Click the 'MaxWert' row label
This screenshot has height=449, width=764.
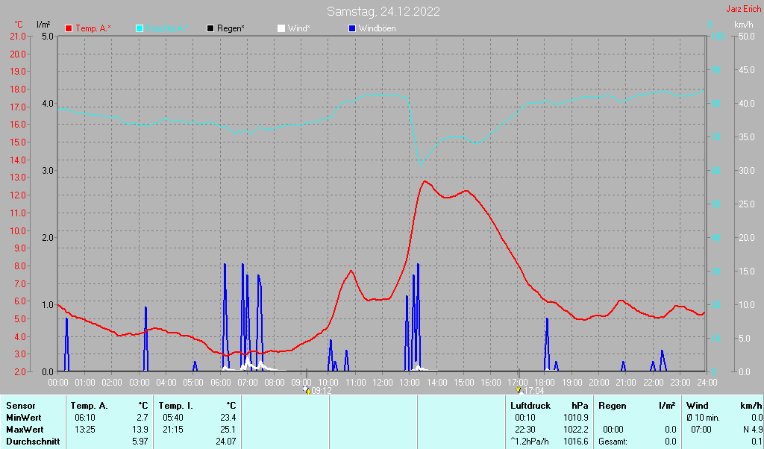[x=25, y=430]
